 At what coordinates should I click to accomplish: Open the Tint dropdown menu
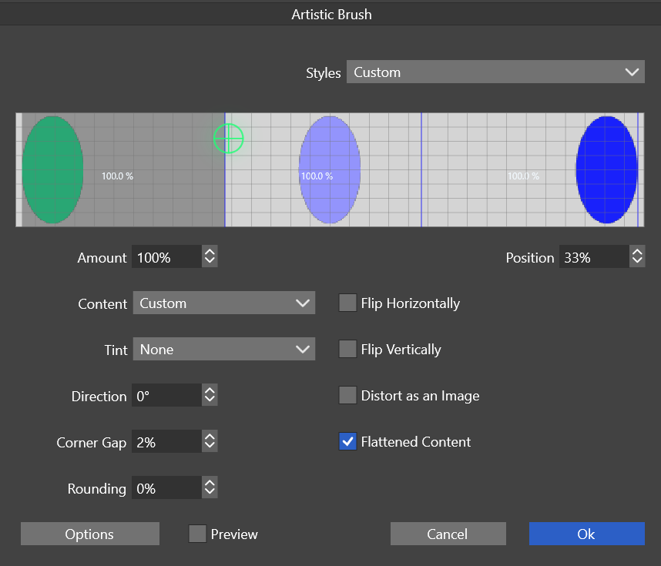tap(223, 350)
